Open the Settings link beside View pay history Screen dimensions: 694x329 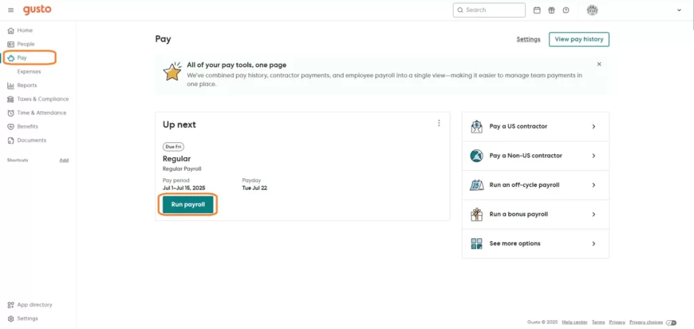click(x=529, y=39)
